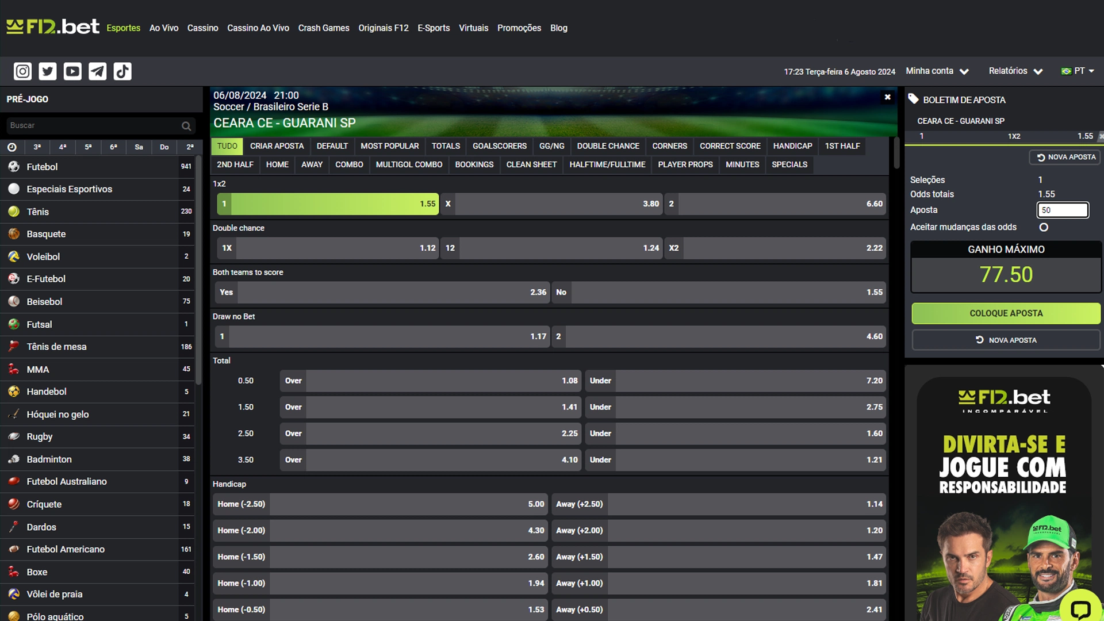Open the Telegram channel icon
Image resolution: width=1104 pixels, height=621 pixels.
97,71
